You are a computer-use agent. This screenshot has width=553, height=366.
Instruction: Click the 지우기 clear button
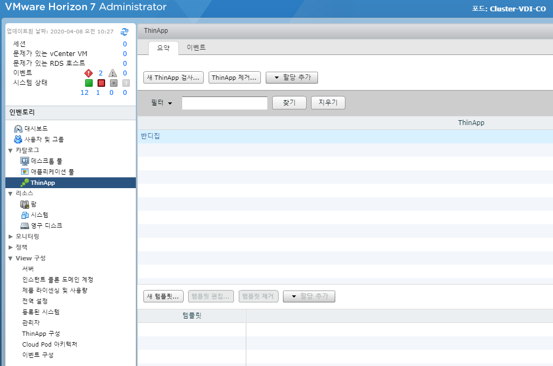tap(328, 103)
